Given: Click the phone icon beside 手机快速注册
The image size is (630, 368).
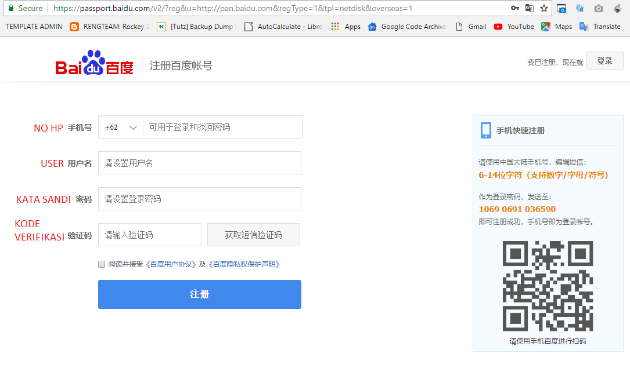Looking at the screenshot, I should tap(485, 130).
